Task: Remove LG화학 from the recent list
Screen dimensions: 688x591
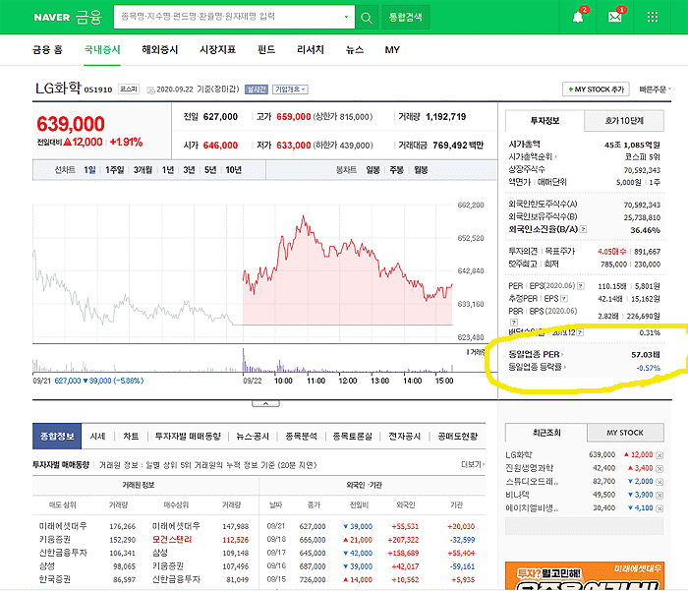Action: tap(659, 455)
